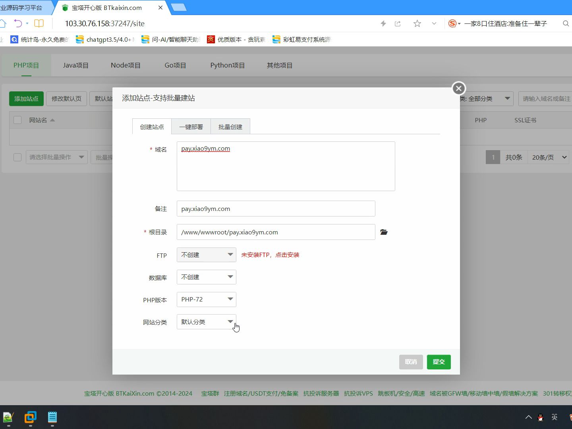Open the 优质版本 bookmark
The image size is (572, 429).
pyautogui.click(x=236, y=39)
